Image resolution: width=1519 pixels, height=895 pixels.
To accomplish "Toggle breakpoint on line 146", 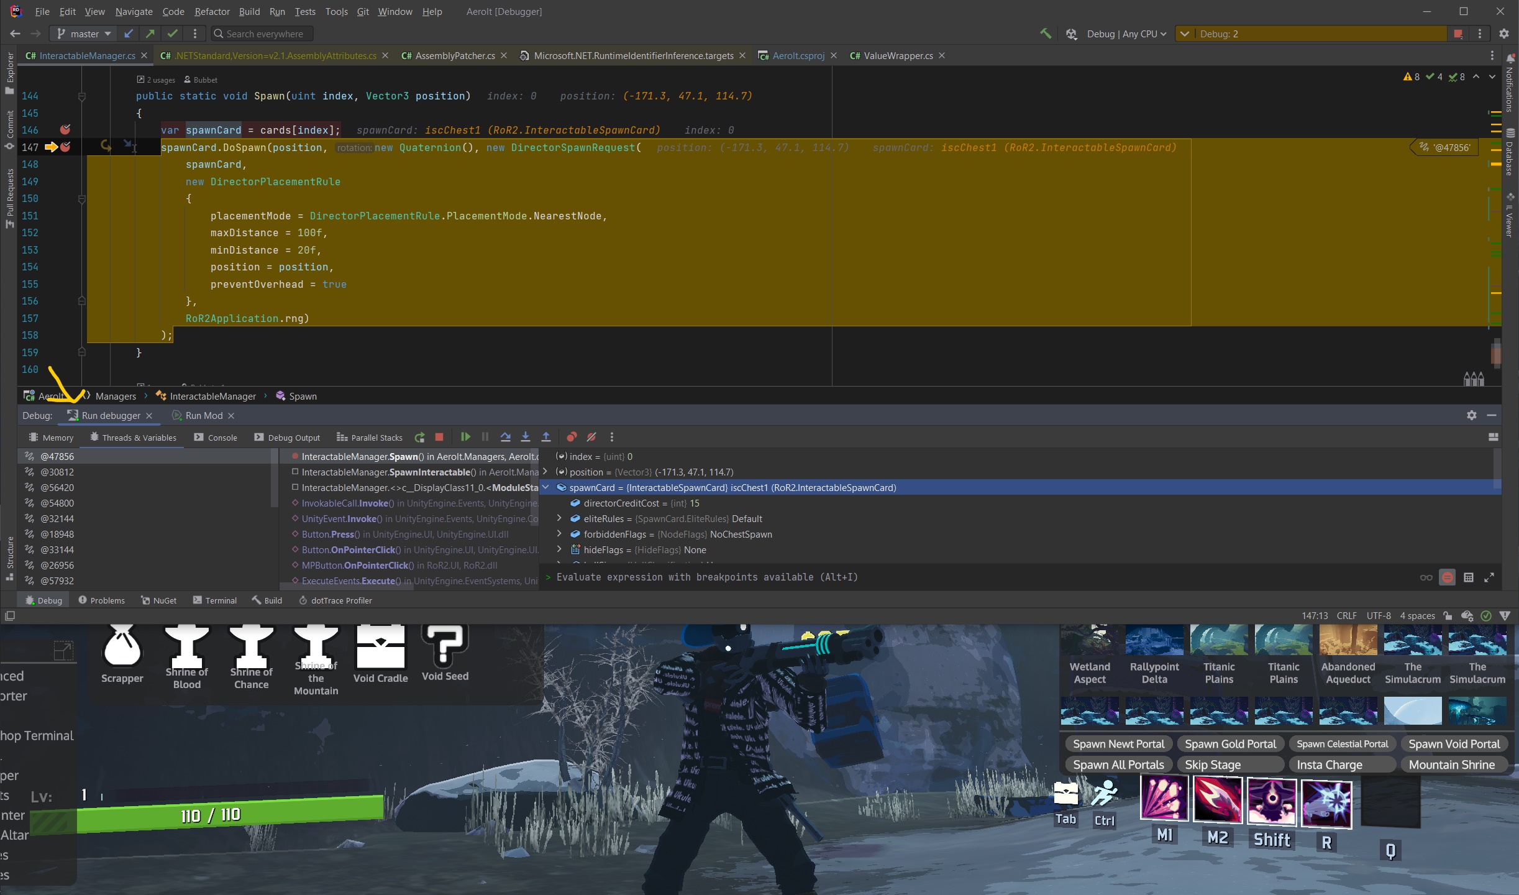I will point(65,130).
